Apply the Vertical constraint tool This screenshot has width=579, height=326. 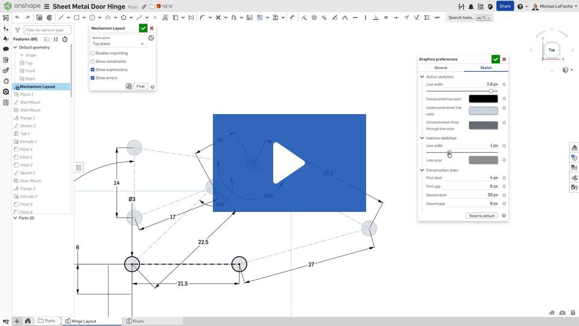(x=365, y=18)
